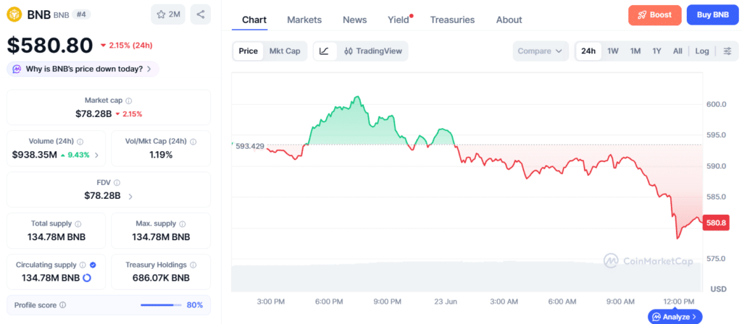Click the Vol/Mkt Cap info icon
The image size is (742, 324).
(x=193, y=141)
